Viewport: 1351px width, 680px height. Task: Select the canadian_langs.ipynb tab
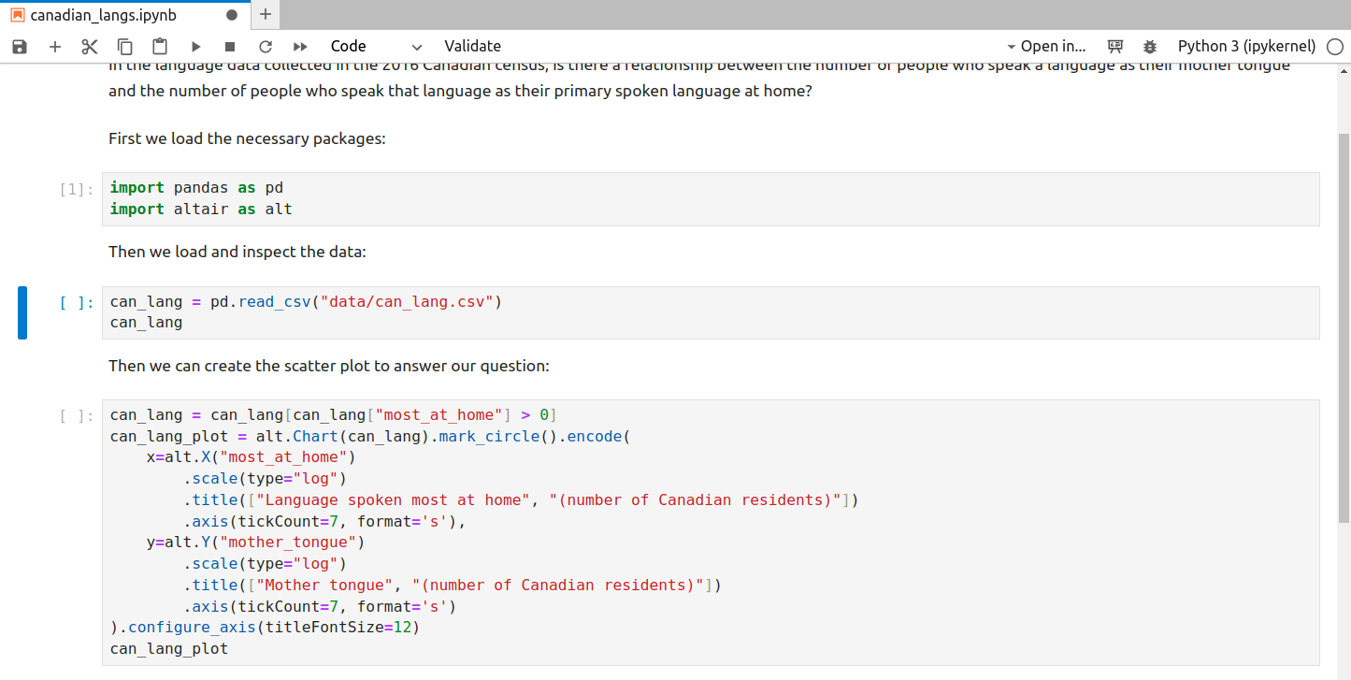coord(103,15)
